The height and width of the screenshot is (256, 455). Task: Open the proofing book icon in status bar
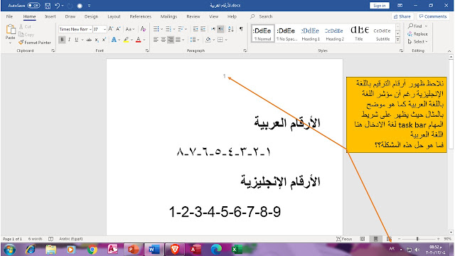(50, 239)
